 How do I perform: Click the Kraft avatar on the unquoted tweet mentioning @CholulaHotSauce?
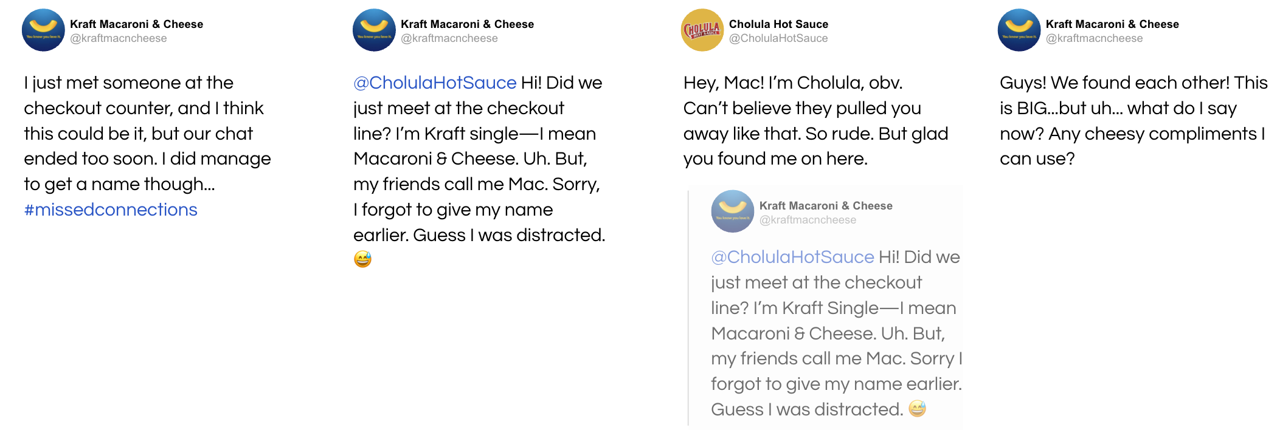pos(374,30)
